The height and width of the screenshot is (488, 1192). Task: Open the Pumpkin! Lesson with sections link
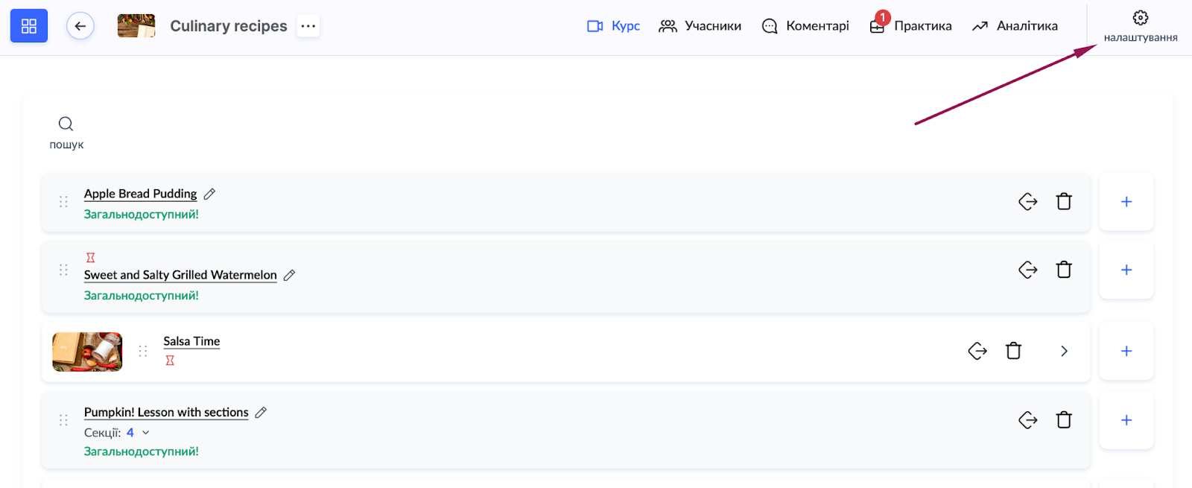[x=166, y=412]
